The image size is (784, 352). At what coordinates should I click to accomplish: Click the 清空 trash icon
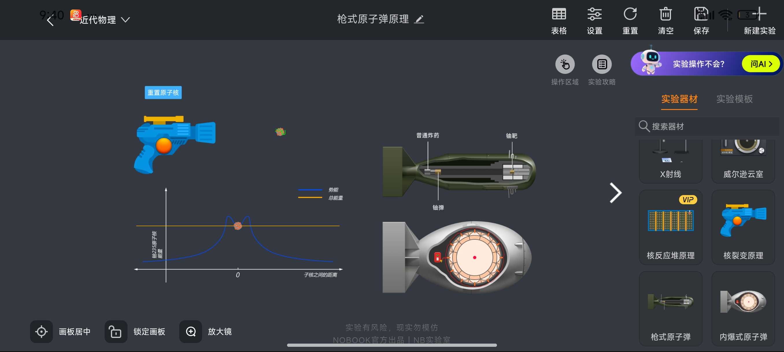coord(665,14)
